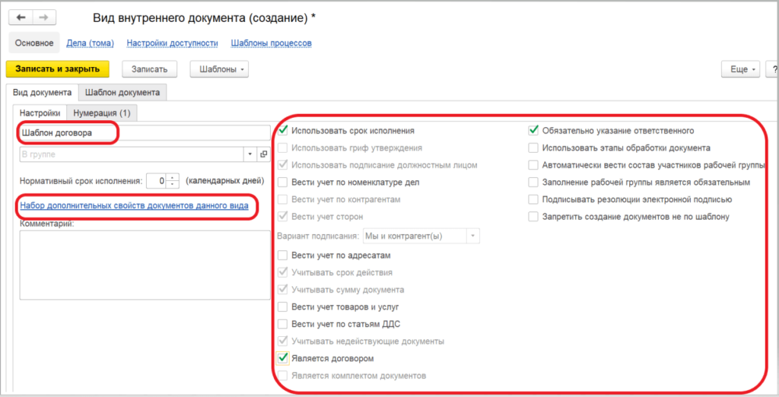The width and height of the screenshot is (779, 397).
Task: Expand Вариант подписания combo box
Action: click(473, 236)
